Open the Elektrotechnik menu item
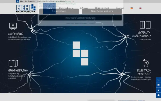Viewport: 161px width, 101px height. (102, 8)
